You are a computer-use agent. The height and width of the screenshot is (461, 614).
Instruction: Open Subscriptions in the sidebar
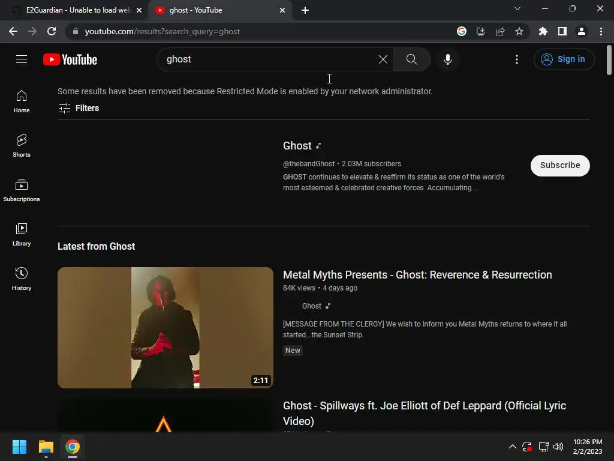22,190
